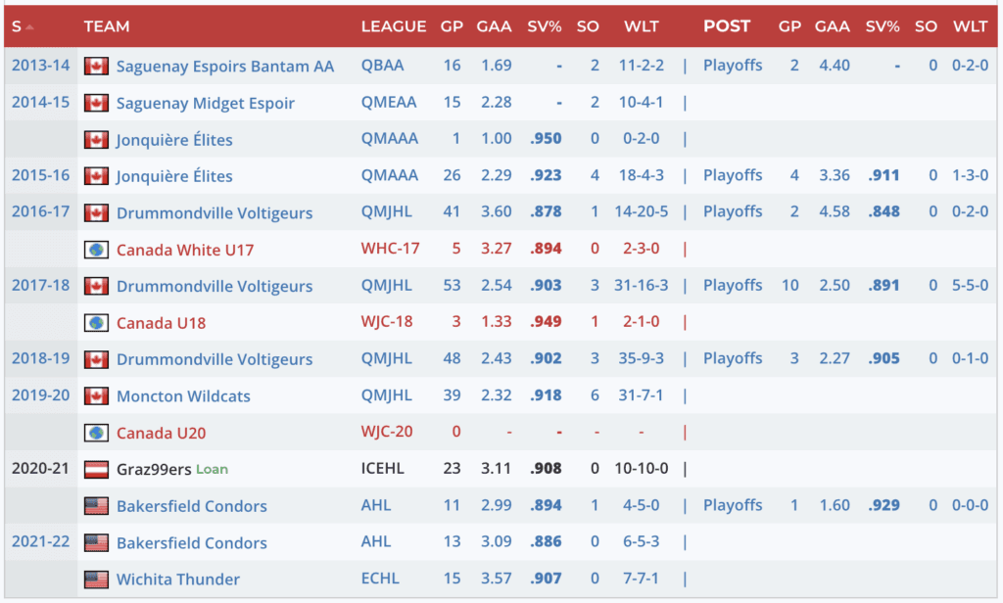Open the Canada U20 team link
Screen dimensions: 1003x603
point(161,433)
